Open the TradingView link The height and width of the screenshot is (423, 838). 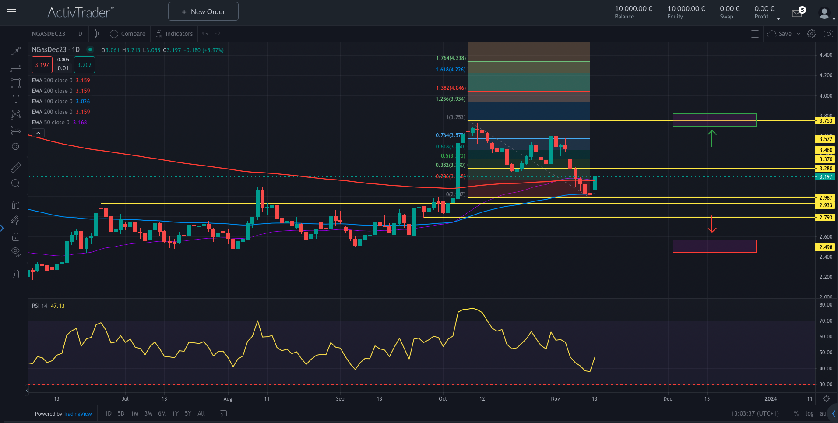(77, 414)
